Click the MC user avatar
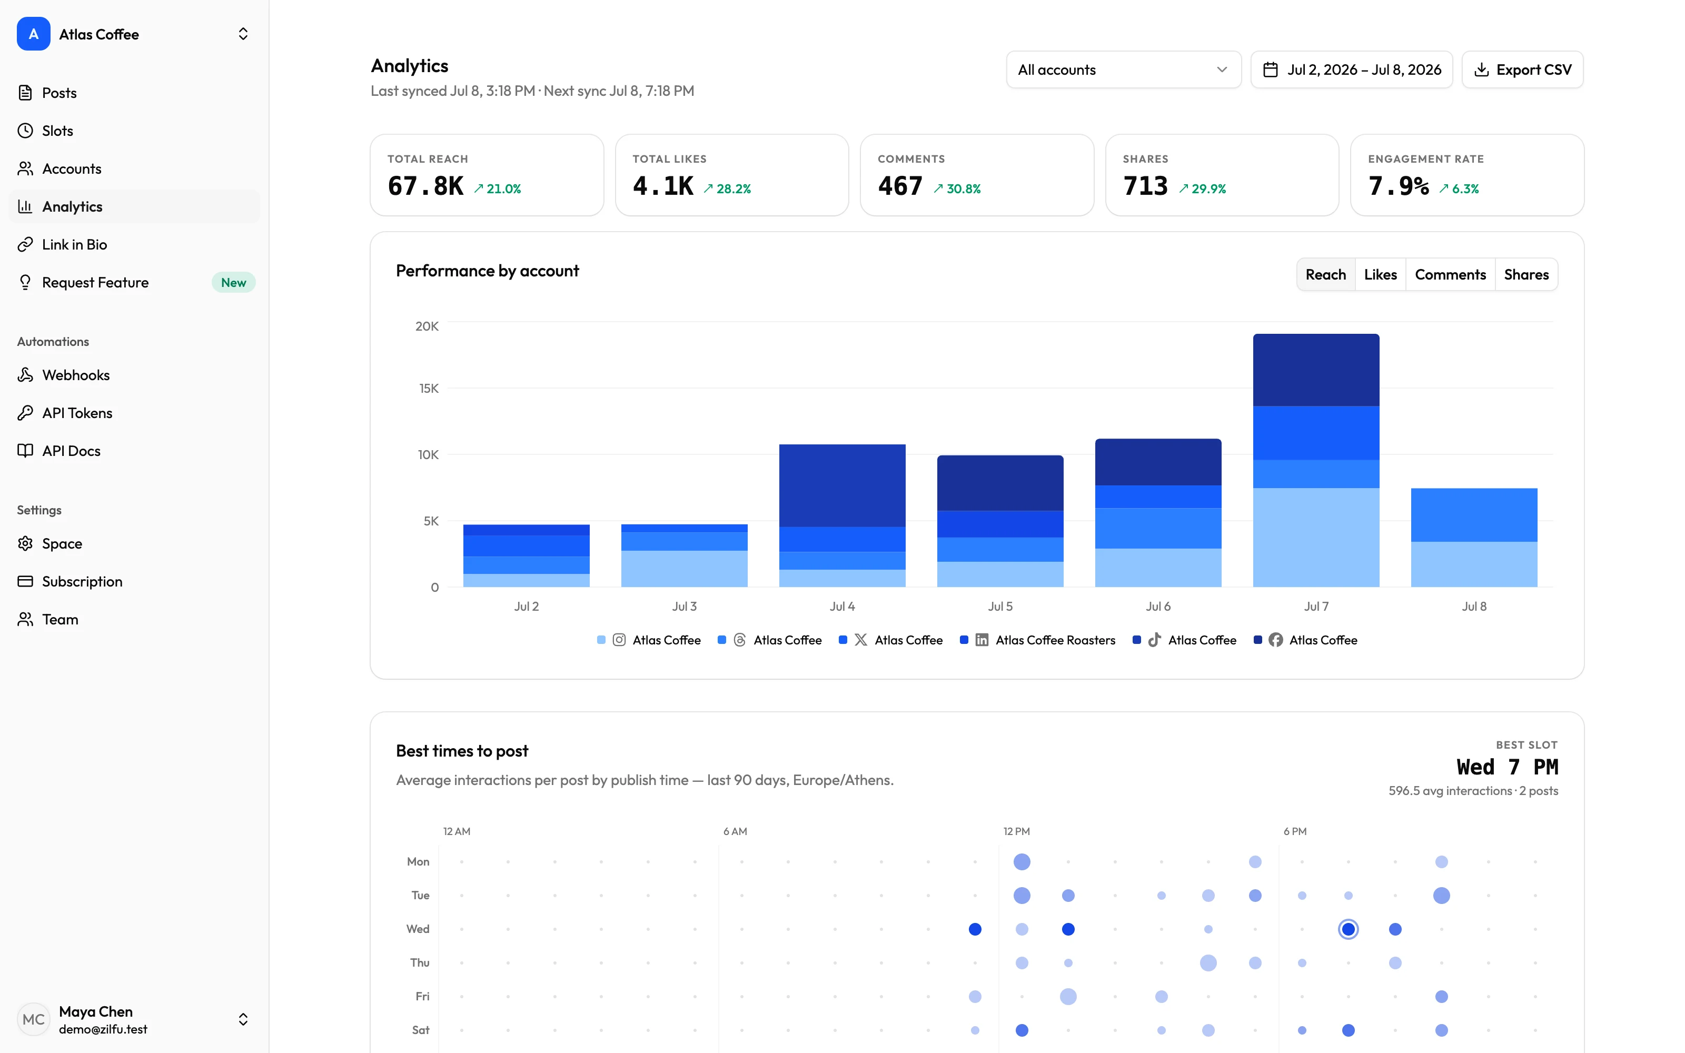 33,1020
